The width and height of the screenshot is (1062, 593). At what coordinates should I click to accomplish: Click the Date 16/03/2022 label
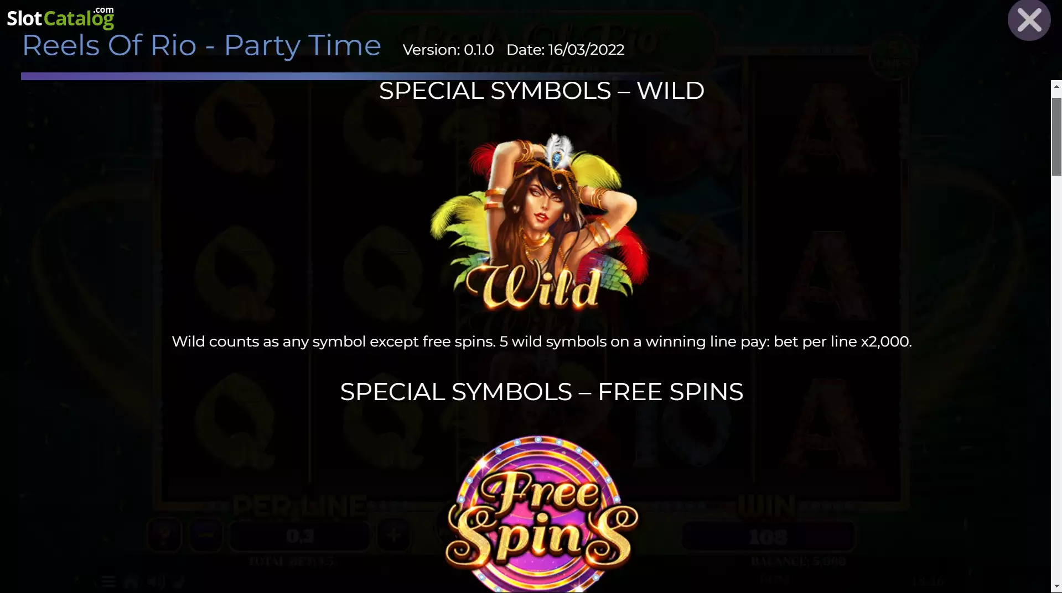(566, 50)
